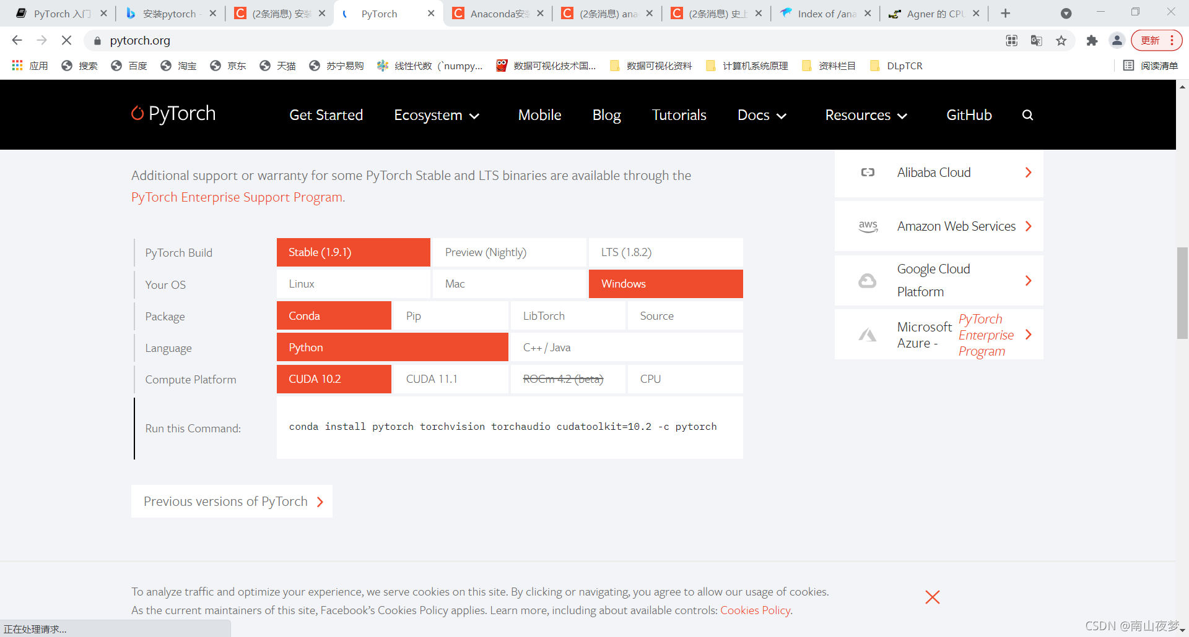Open PyTorch Enterprise Support Program link
This screenshot has height=637, width=1189.
point(237,197)
